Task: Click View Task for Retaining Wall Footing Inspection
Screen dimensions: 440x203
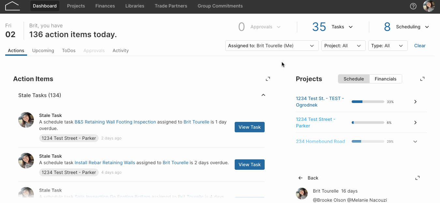Action: coord(250,127)
